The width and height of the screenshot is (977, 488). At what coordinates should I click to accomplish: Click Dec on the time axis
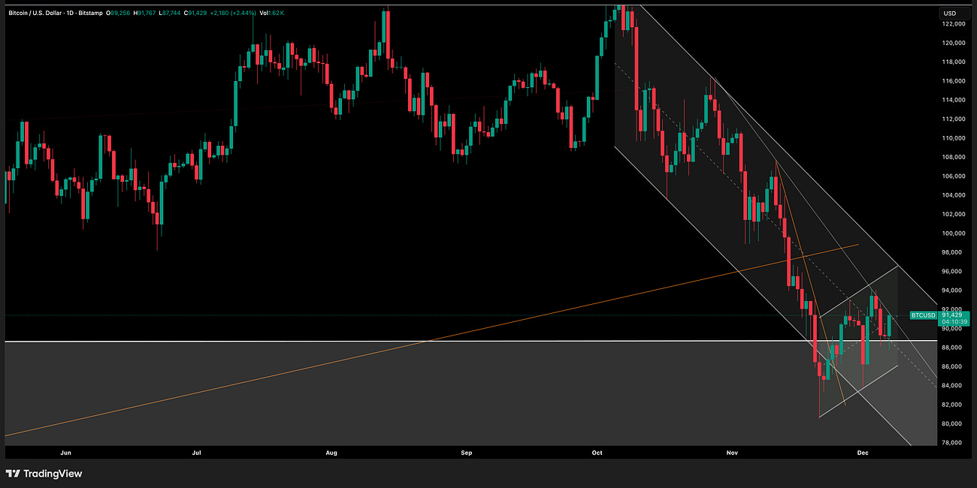pos(862,453)
